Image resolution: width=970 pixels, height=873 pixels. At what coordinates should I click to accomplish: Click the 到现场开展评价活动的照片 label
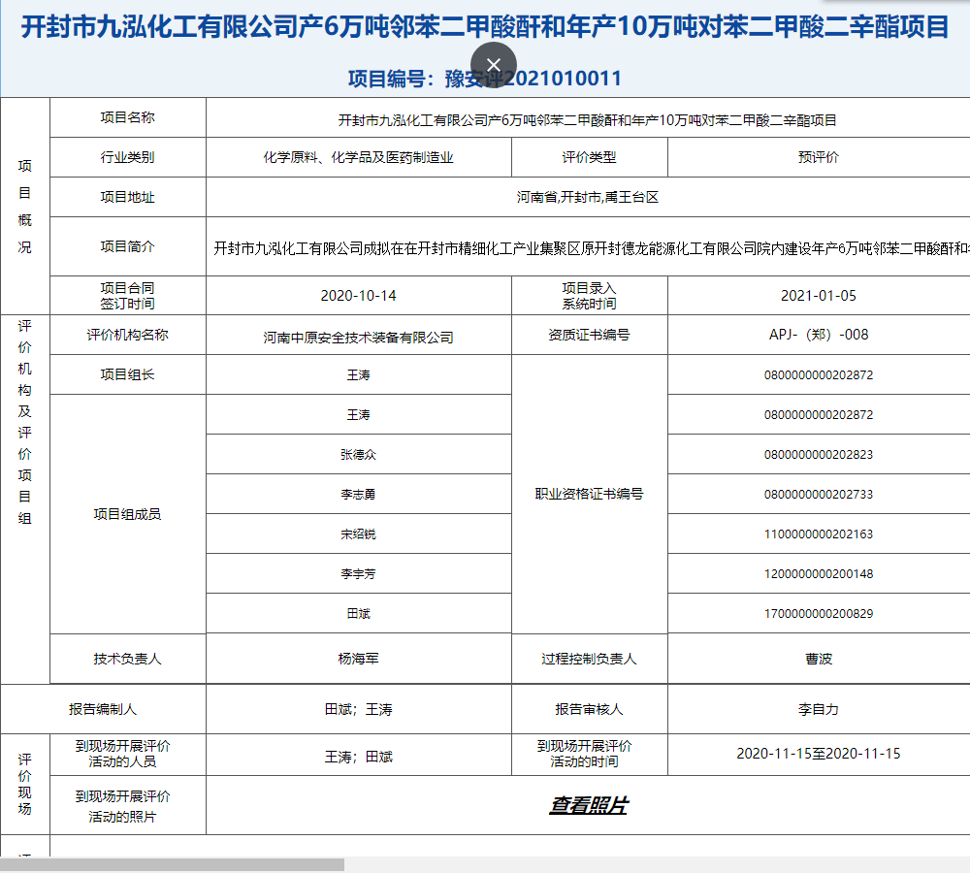(122, 806)
